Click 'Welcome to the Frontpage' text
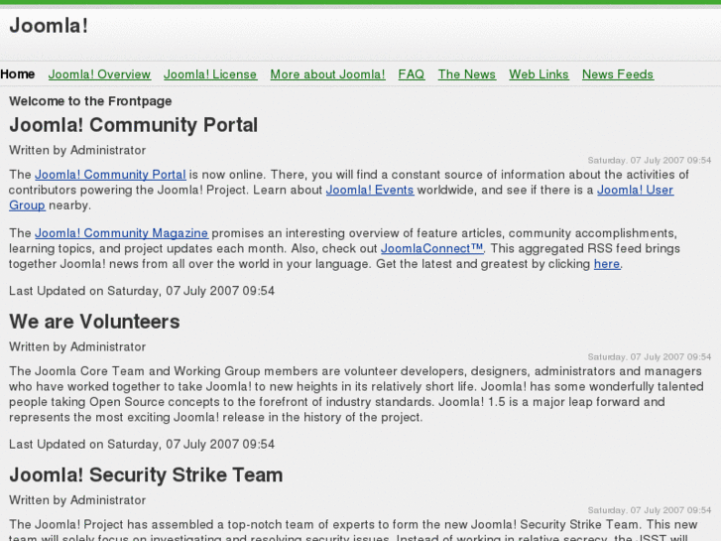Screen dimensions: 721x541 click(x=90, y=101)
